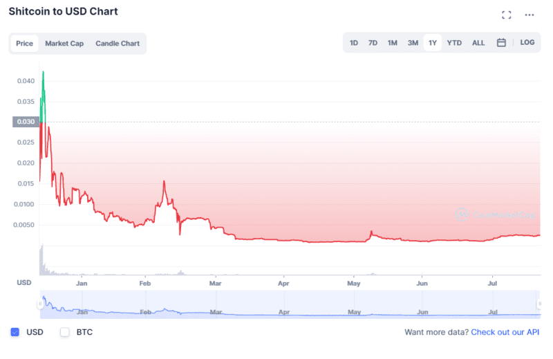Image resolution: width=553 pixels, height=359 pixels.
Task: Open the calendar date range picker
Action: (501, 43)
